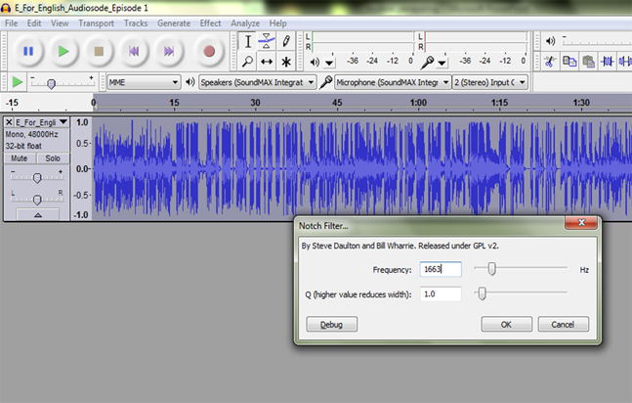The image size is (632, 403).
Task: Select the Time Shift tool
Action: [267, 61]
